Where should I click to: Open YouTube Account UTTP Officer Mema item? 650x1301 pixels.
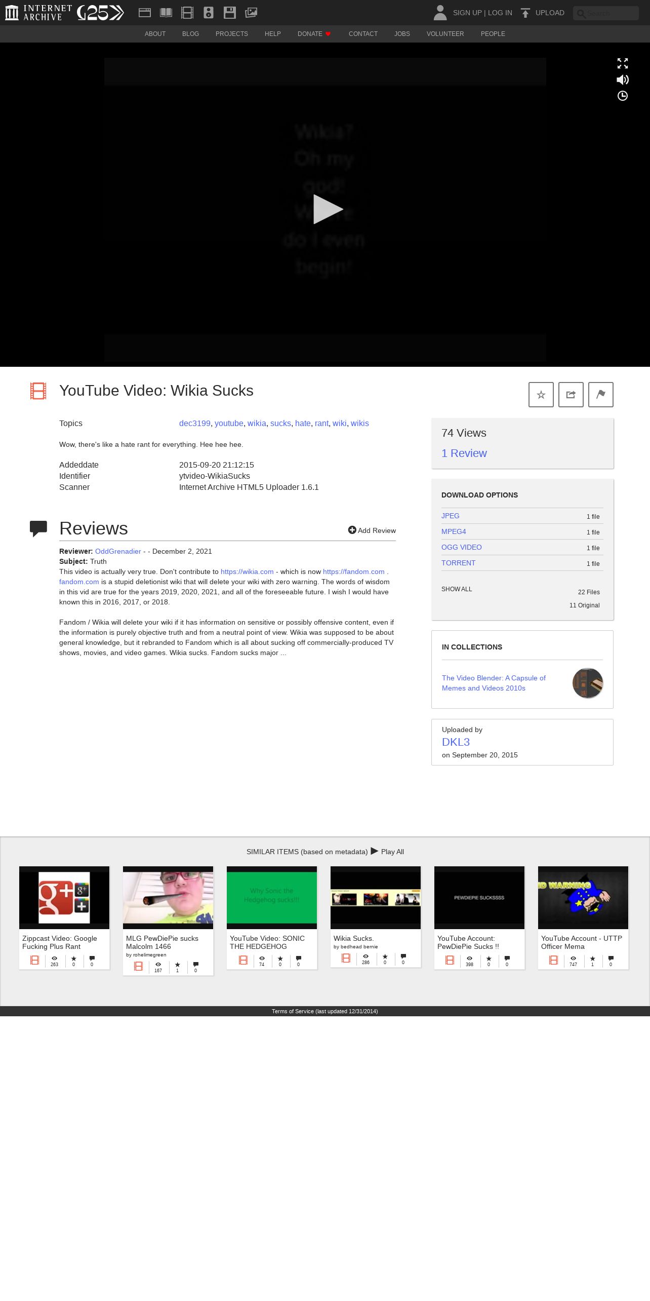583,917
